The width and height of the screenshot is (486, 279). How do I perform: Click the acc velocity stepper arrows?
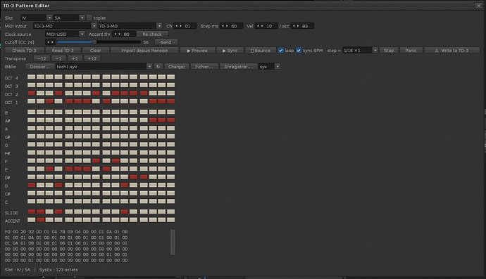pyautogui.click(x=296, y=26)
